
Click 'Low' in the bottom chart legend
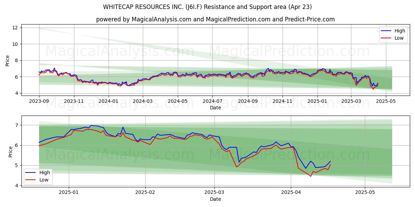click(44, 180)
